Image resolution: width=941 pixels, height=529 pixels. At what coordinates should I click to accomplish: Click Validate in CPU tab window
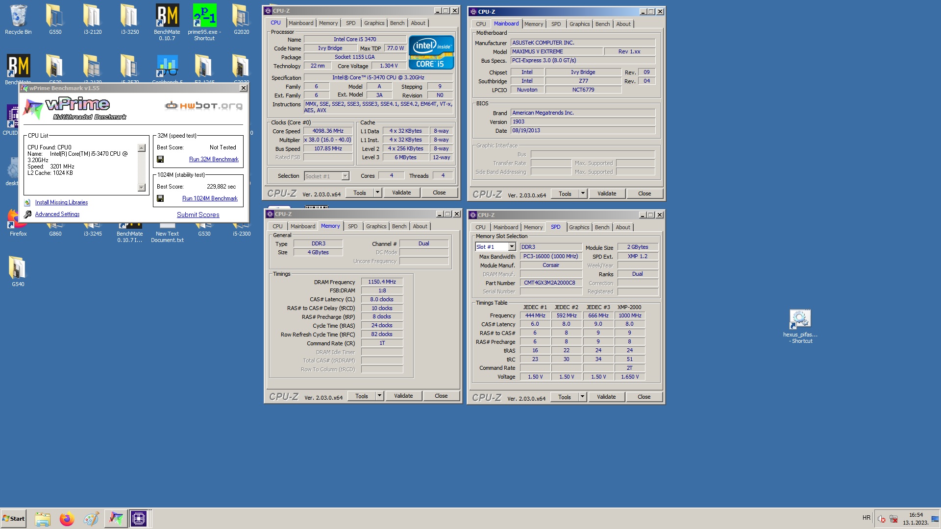point(401,192)
